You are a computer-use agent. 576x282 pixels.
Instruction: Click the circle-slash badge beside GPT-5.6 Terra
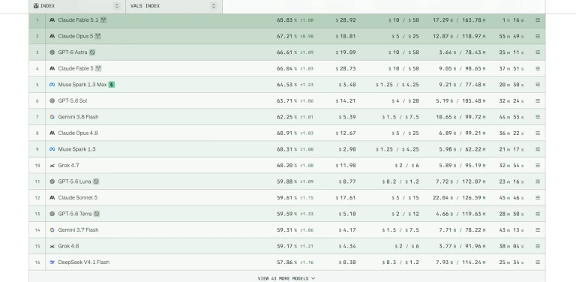pos(97,214)
